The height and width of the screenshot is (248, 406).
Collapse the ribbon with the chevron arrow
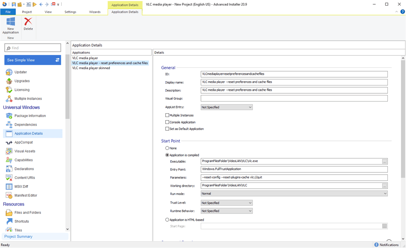point(396,12)
